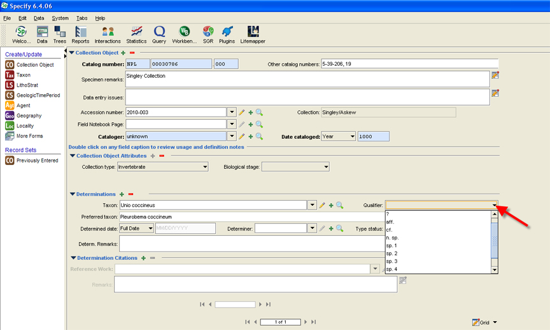550x330 pixels.
Task: Open the Date cataloged Year dropdown
Action: [352, 136]
